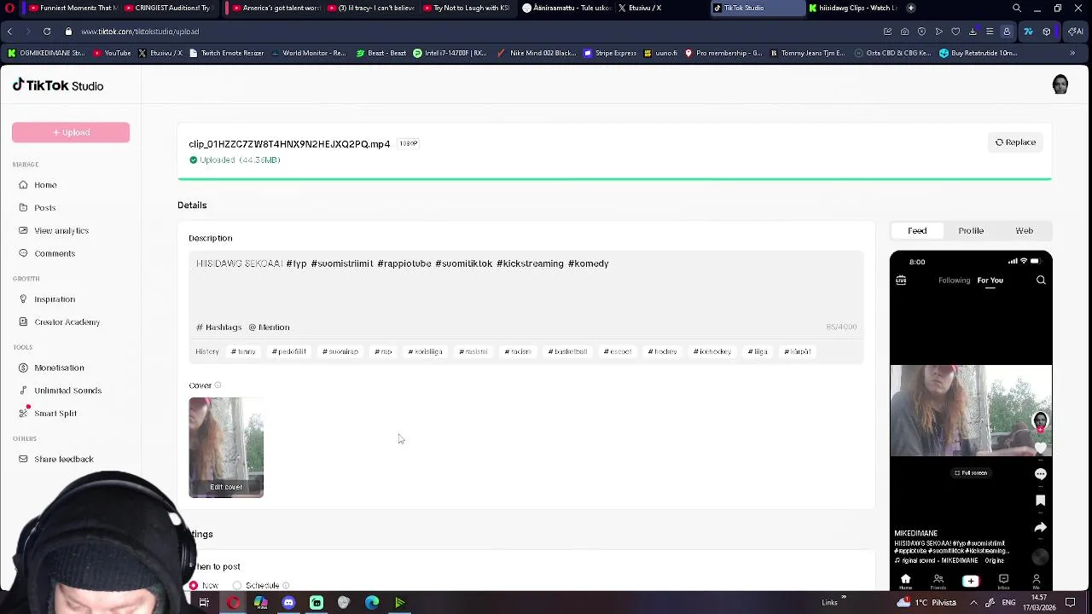
Task: Open the Stripe Express bookmark
Action: click(609, 53)
